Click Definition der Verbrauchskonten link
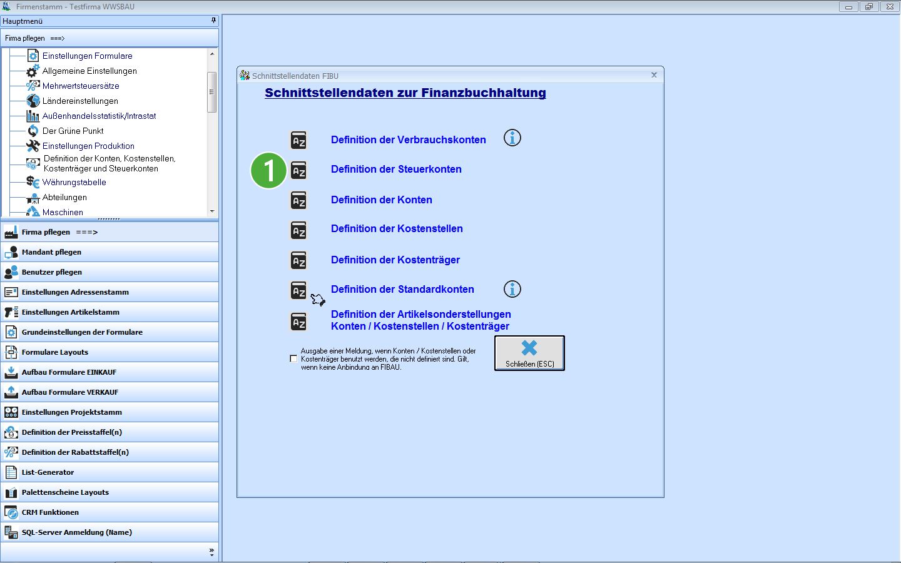The width and height of the screenshot is (901, 563). pos(409,139)
